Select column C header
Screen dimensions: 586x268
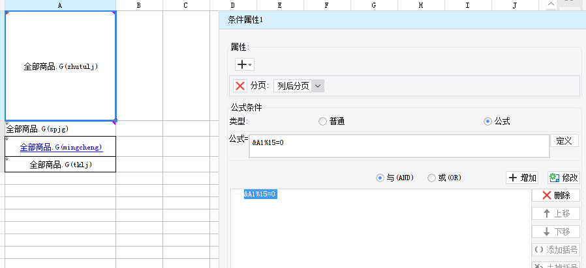[186, 5]
